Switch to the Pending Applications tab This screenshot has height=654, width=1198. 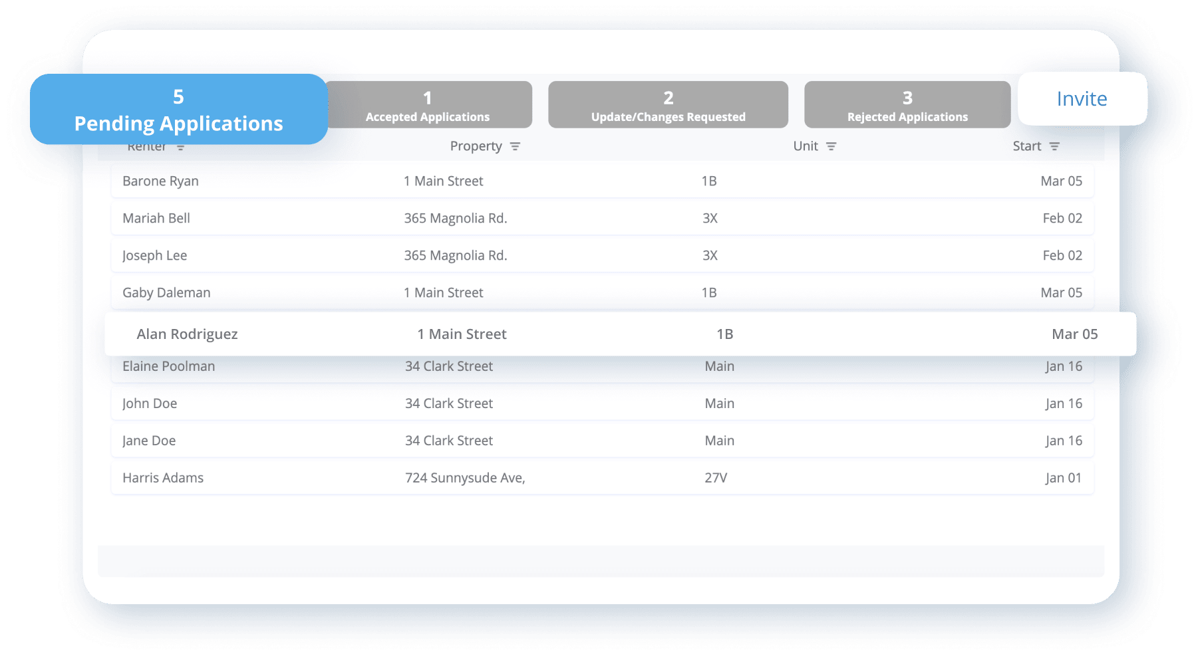(x=179, y=109)
